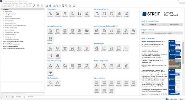Image resolution: width=185 pixels, height=100 pixels.
Task: Collapse the Streit V.1 root tree node
Action: 2,9
